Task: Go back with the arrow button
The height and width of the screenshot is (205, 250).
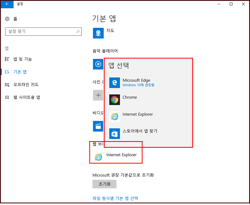Action: (7, 4)
